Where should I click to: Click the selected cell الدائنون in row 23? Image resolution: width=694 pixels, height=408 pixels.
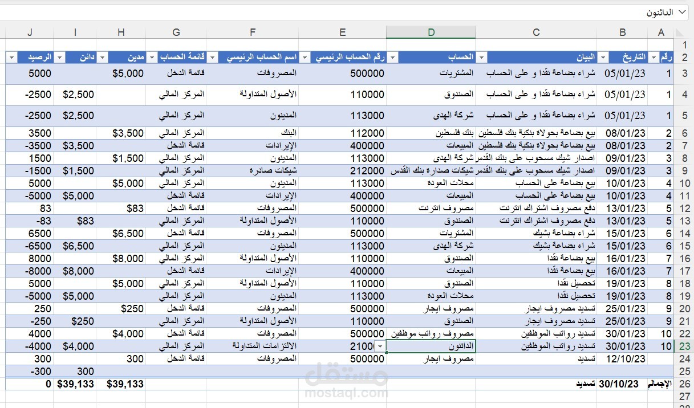point(431,346)
